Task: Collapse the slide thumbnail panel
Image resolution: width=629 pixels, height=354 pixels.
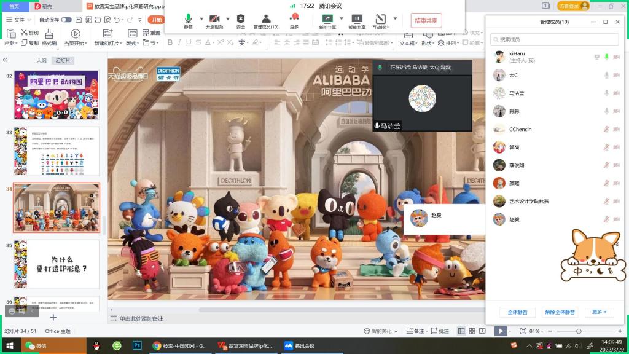Action: [x=5, y=60]
